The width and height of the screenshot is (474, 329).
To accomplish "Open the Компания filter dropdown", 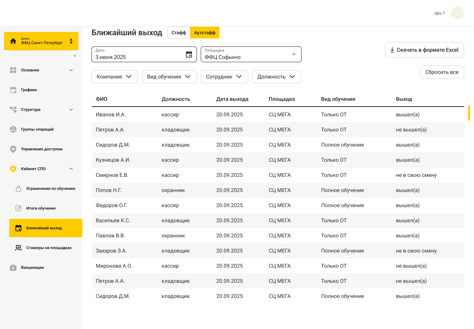I will pyautogui.click(x=115, y=77).
